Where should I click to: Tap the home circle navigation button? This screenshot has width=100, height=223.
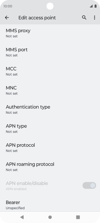[50, 217]
